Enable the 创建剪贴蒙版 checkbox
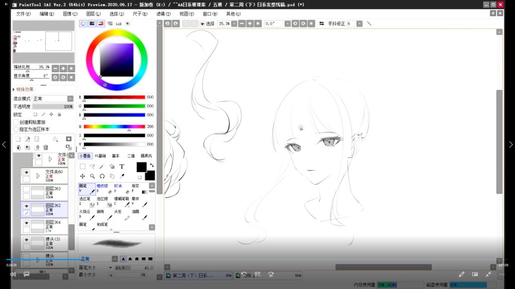 point(16,122)
